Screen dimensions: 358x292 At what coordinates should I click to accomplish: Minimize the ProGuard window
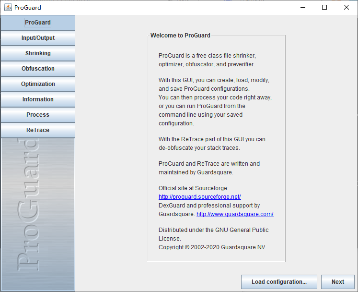click(x=303, y=7)
